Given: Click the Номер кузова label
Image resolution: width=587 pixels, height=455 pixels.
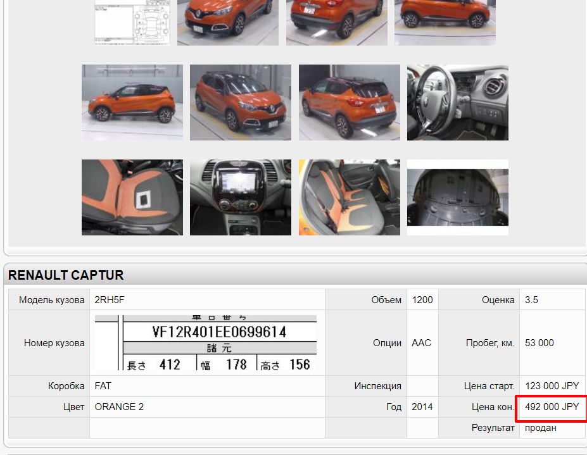Looking at the screenshot, I should (x=54, y=343).
